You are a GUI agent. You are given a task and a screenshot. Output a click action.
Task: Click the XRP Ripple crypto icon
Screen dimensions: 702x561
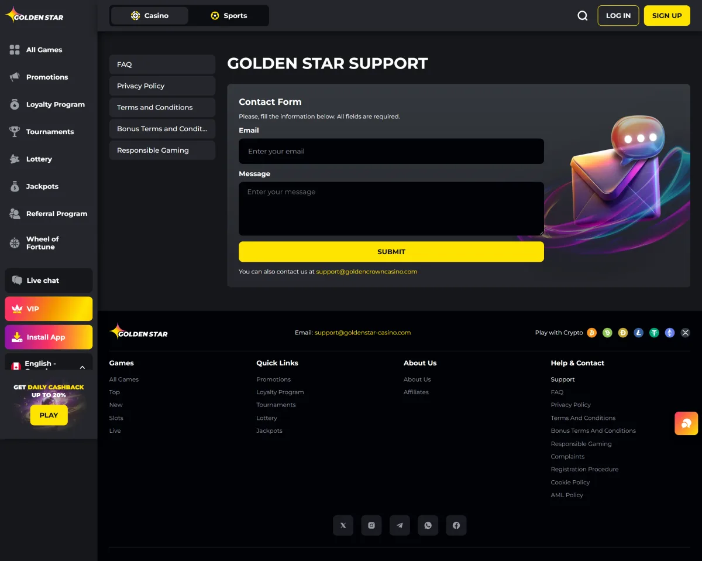(685, 333)
